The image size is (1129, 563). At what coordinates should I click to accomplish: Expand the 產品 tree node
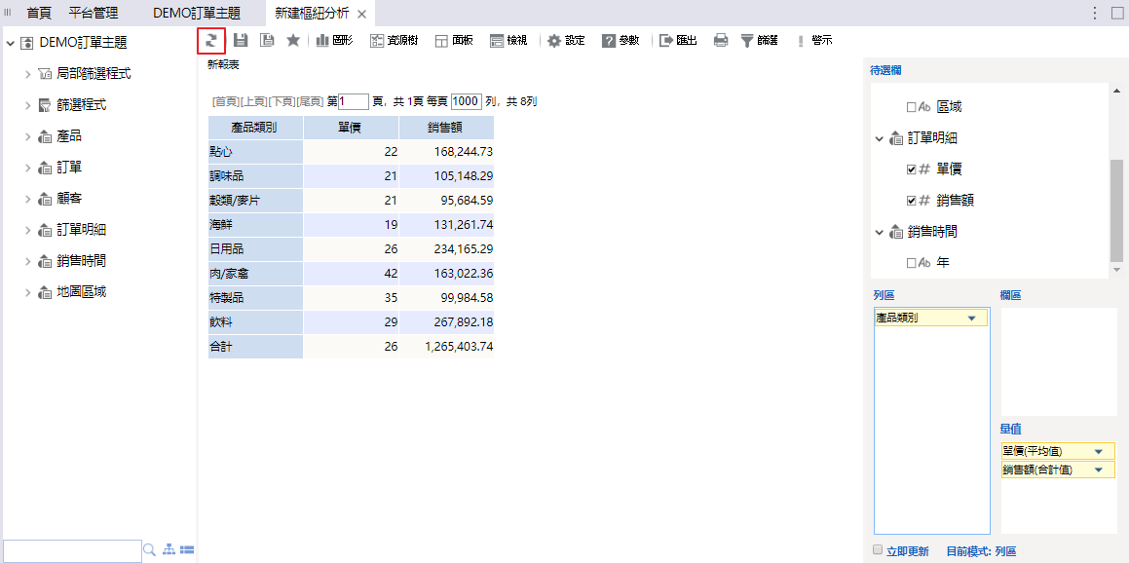[28, 136]
